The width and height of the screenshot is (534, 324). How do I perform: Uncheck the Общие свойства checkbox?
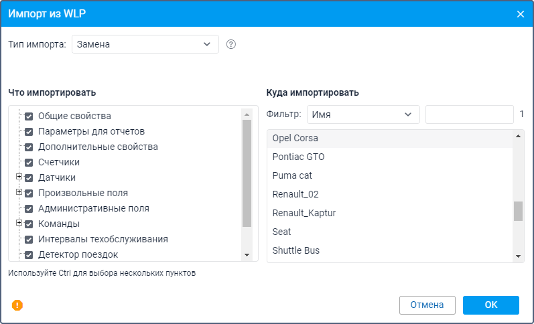pos(29,116)
